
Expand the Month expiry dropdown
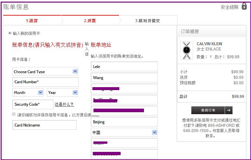click(28, 92)
